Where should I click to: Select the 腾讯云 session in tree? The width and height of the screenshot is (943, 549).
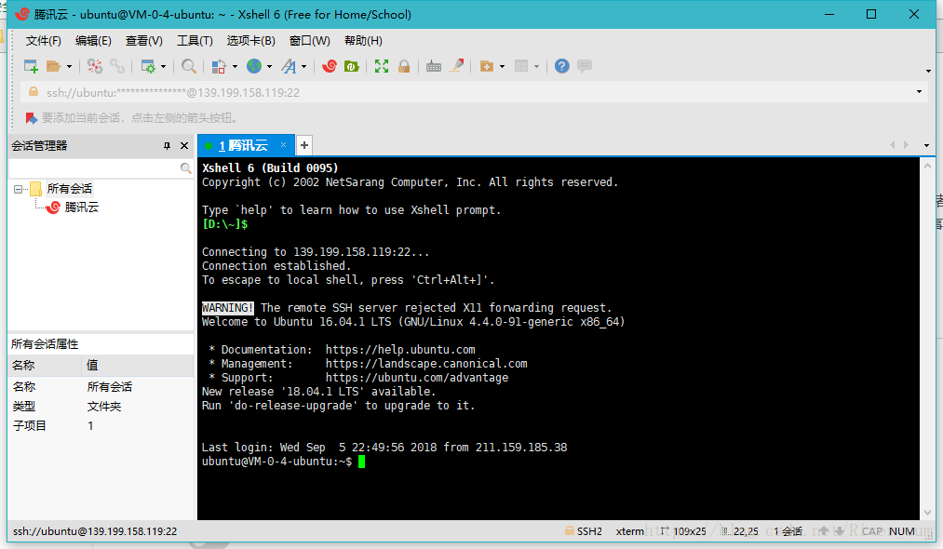[x=82, y=208]
